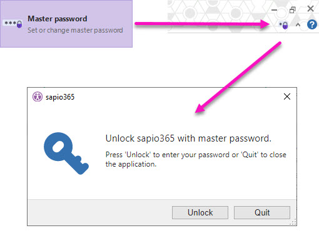Open the Master password tile
319x233 pixels.
click(66, 24)
